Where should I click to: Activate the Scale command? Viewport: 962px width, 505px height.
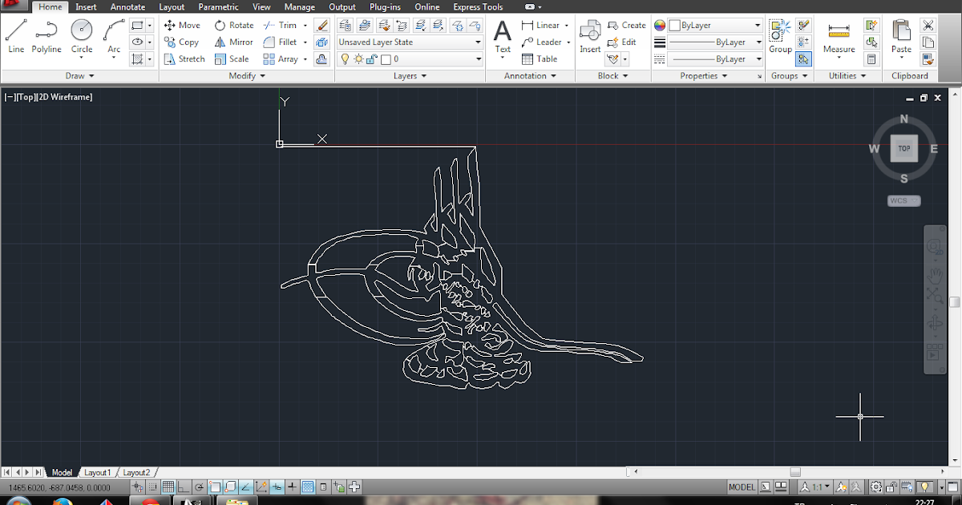tap(231, 59)
